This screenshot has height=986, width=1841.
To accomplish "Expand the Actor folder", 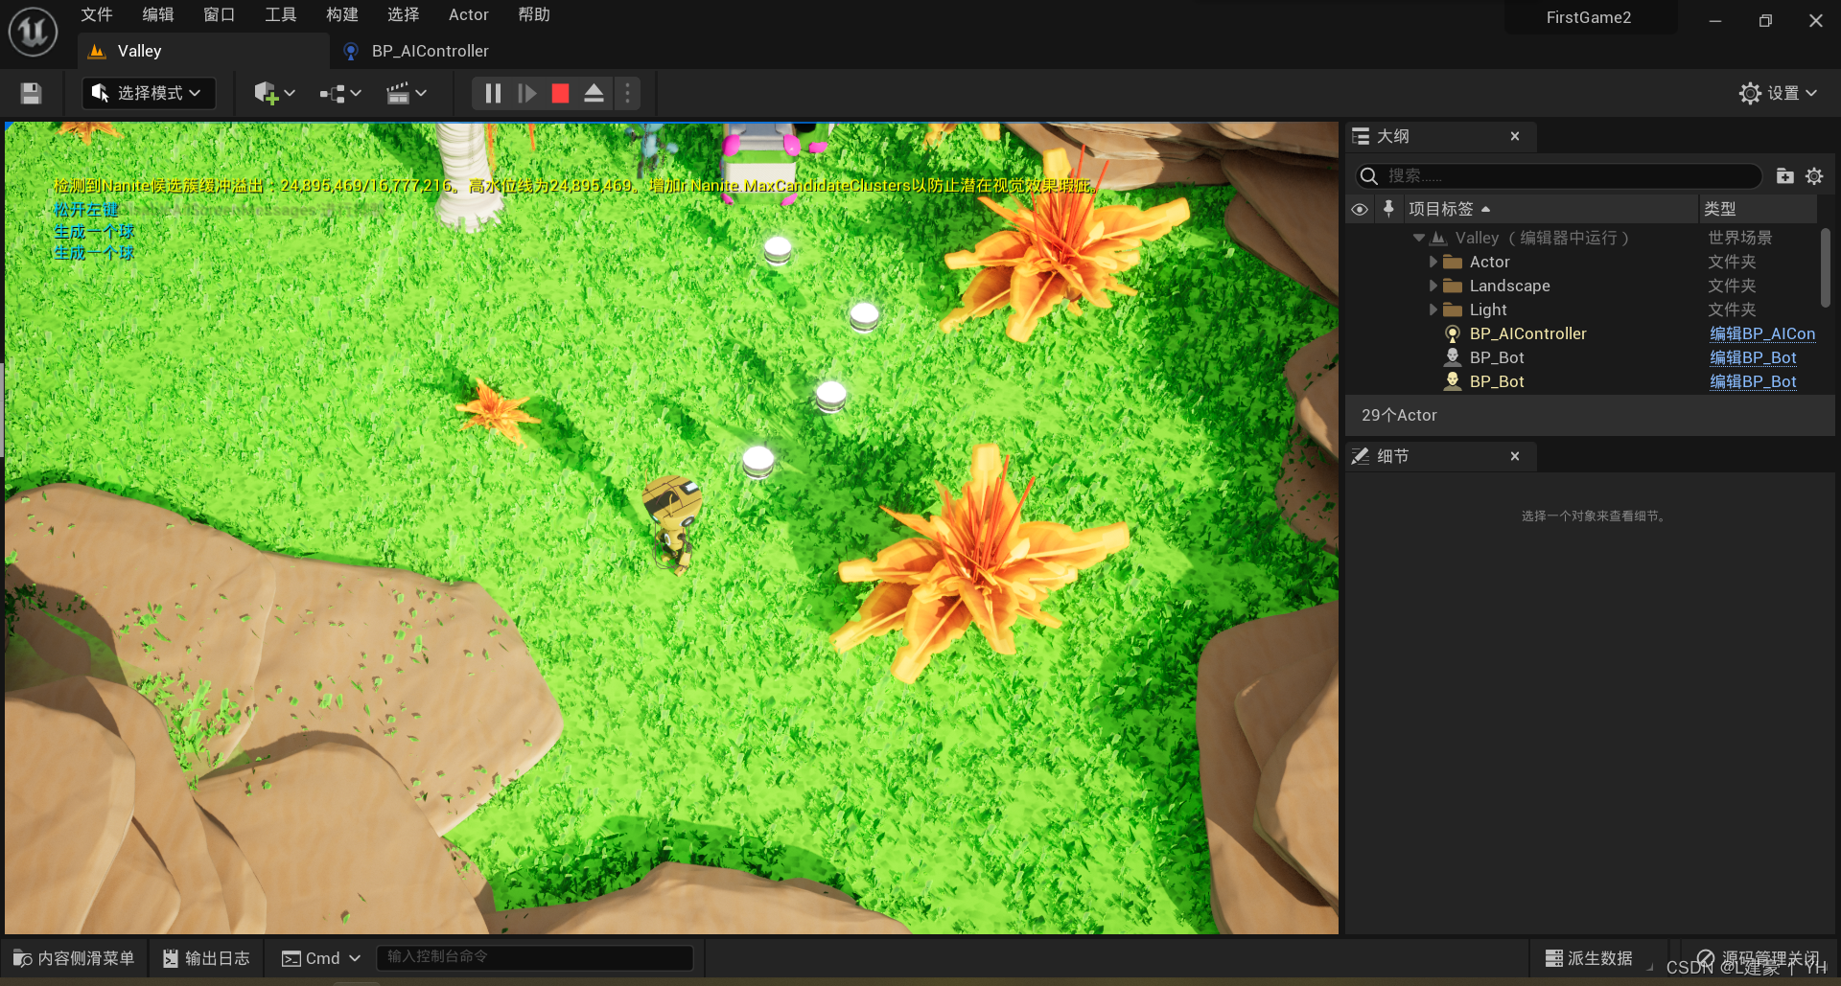I will (1433, 262).
